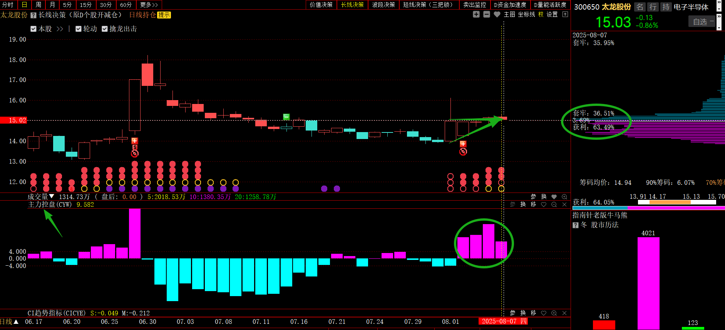This screenshot has width=725, height=330.
Task: Click the magenta 4021 bar
Action: pyautogui.click(x=648, y=283)
